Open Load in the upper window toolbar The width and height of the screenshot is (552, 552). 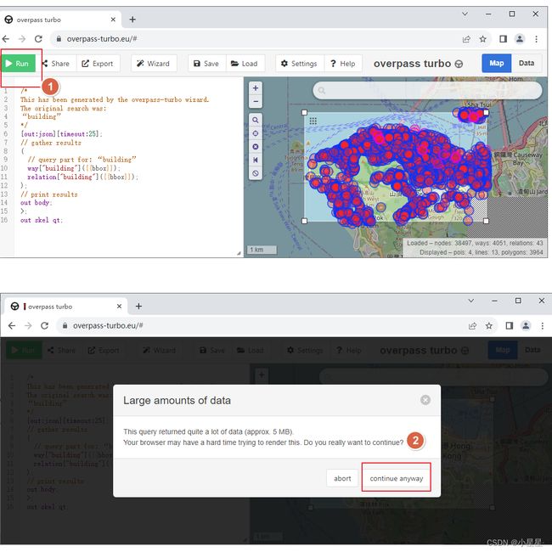tap(245, 64)
